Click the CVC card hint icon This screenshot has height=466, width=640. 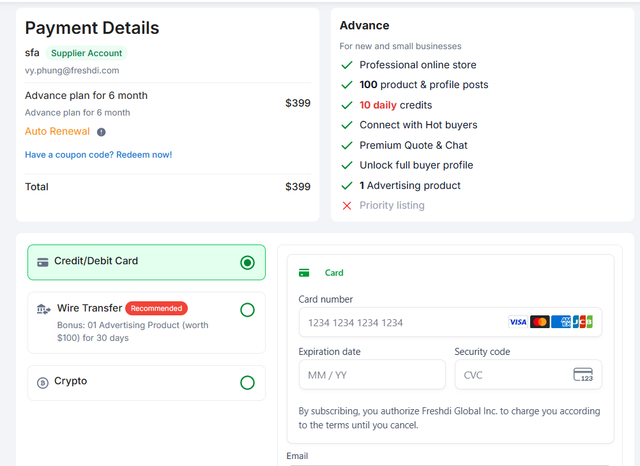click(x=583, y=375)
